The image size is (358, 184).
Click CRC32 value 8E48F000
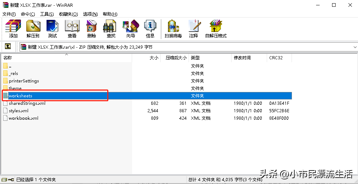point(279,118)
